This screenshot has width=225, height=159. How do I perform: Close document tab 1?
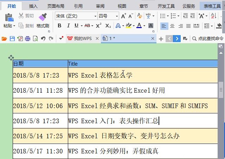153,38
